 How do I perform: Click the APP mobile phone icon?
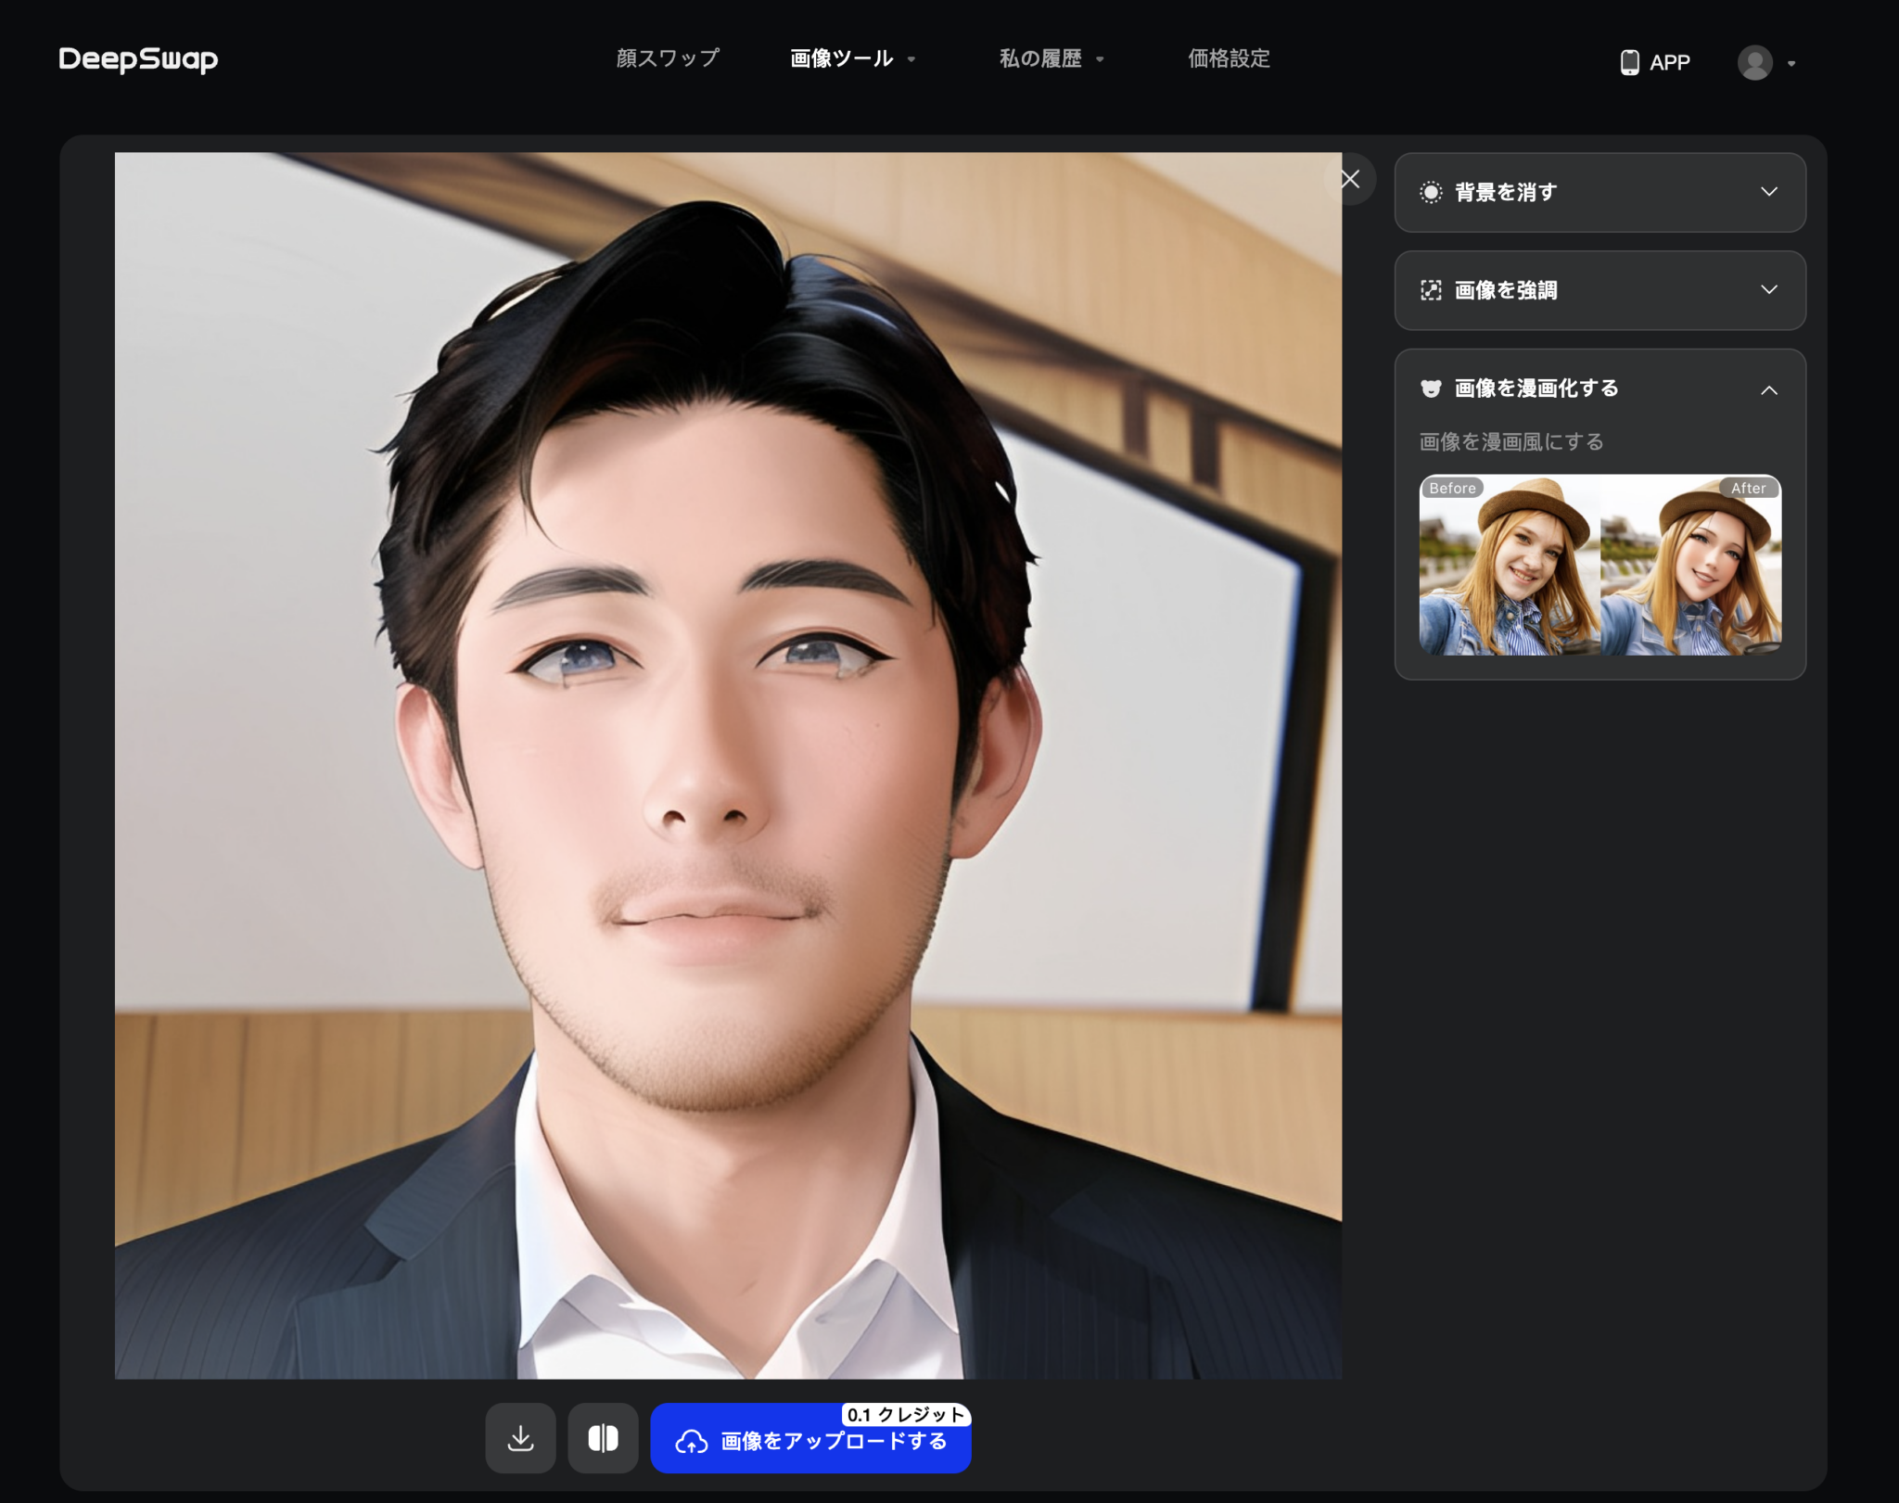(x=1627, y=61)
